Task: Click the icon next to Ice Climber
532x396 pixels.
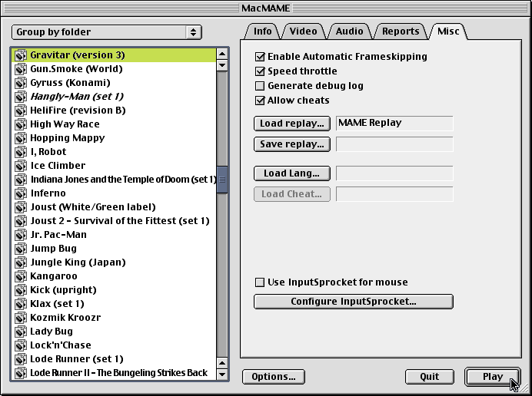Action: tap(22, 166)
